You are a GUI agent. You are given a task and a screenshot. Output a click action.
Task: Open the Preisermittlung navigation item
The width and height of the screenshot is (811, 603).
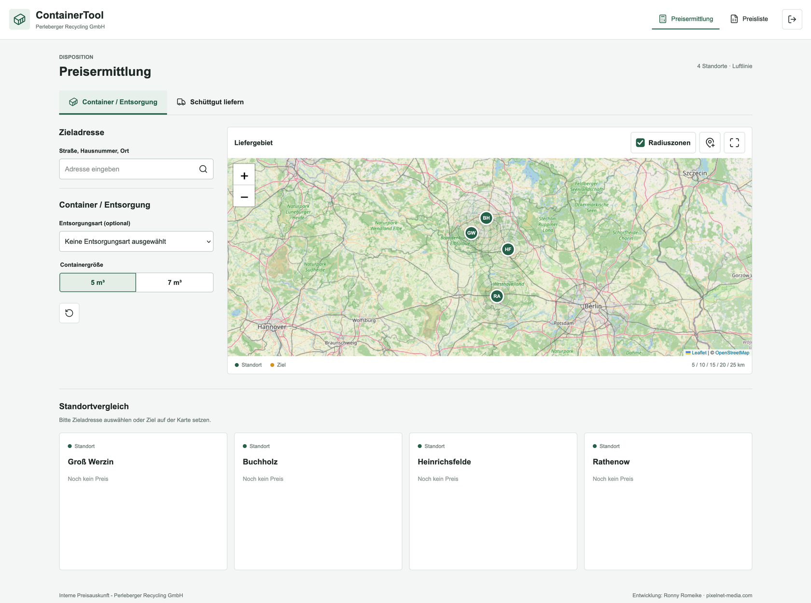coord(685,19)
